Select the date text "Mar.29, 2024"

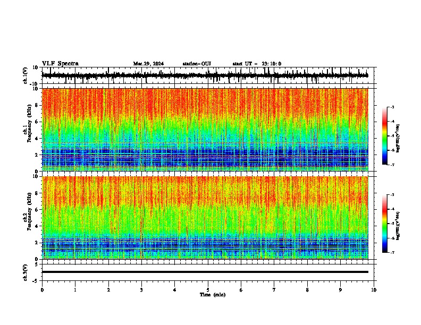point(148,64)
